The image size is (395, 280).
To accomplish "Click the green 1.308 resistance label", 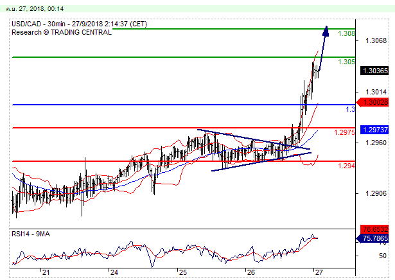I will pyautogui.click(x=346, y=33).
